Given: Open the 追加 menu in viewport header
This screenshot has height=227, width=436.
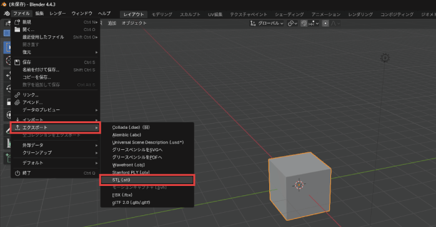Looking at the screenshot, I should point(112,23).
